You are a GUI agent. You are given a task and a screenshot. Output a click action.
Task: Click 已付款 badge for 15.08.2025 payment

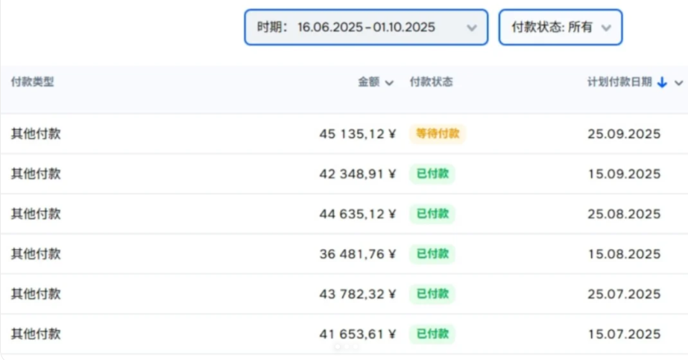(x=432, y=254)
